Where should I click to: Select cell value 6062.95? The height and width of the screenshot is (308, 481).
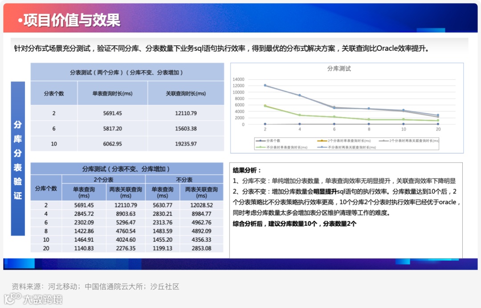tap(112, 144)
